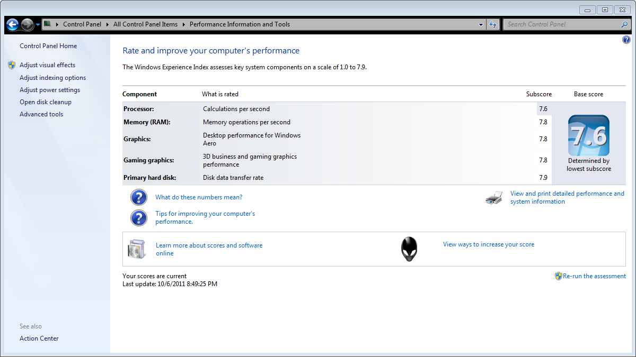
Task: Open Action Center link
Action: (39, 338)
